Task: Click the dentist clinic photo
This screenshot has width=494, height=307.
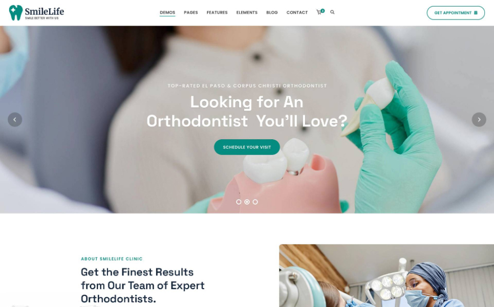Action: click(x=386, y=275)
